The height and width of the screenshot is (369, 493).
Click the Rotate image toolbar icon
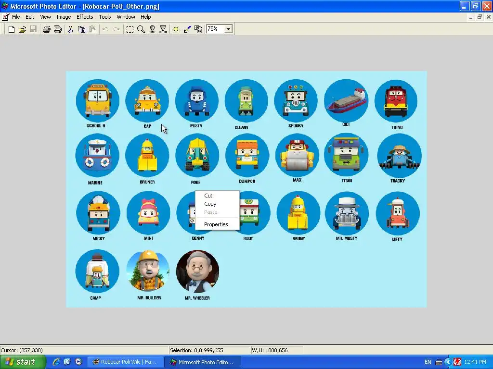pos(198,29)
